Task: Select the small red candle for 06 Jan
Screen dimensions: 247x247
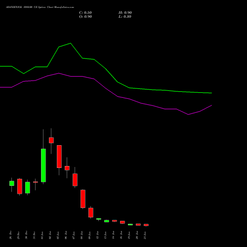Action: pyautogui.click(x=67, y=168)
